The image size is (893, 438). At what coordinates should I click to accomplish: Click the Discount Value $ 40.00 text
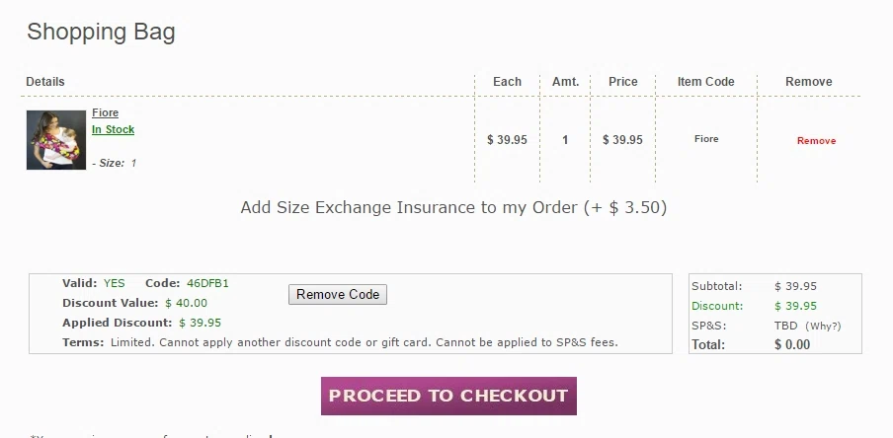(x=187, y=303)
